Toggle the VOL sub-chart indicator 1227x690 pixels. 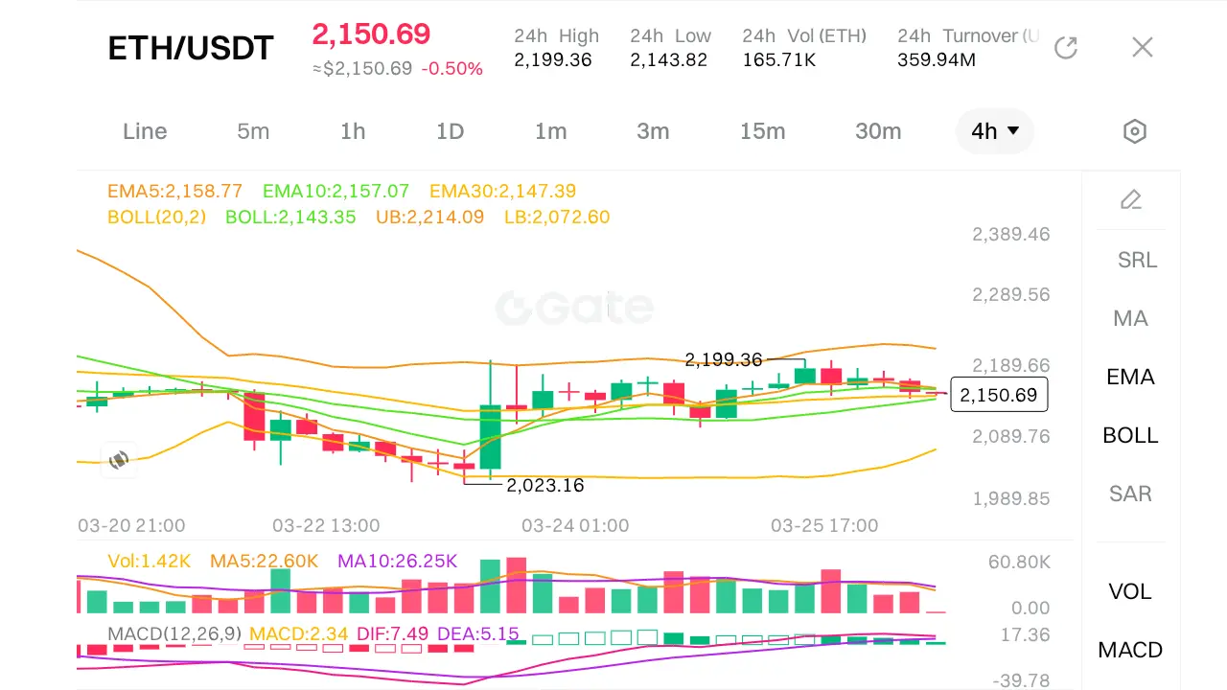[1131, 591]
